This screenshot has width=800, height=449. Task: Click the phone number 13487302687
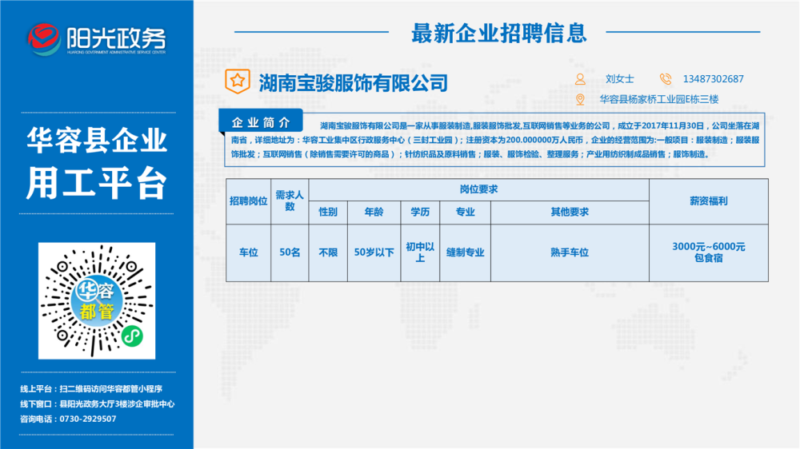pos(713,79)
